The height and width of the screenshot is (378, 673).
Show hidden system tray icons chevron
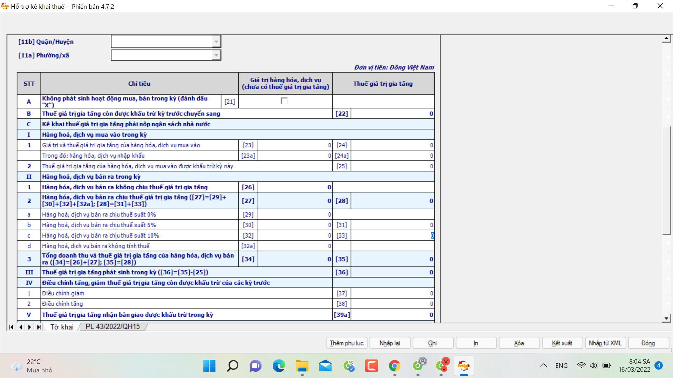click(x=543, y=365)
